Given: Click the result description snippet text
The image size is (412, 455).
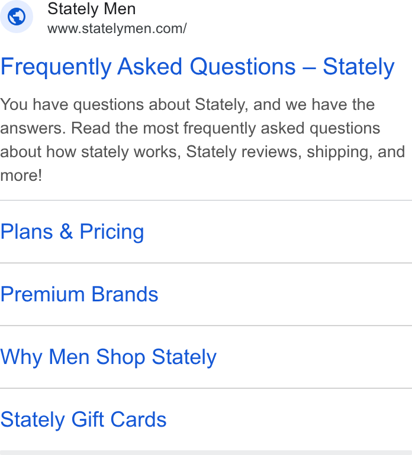Looking at the screenshot, I should coord(202,140).
